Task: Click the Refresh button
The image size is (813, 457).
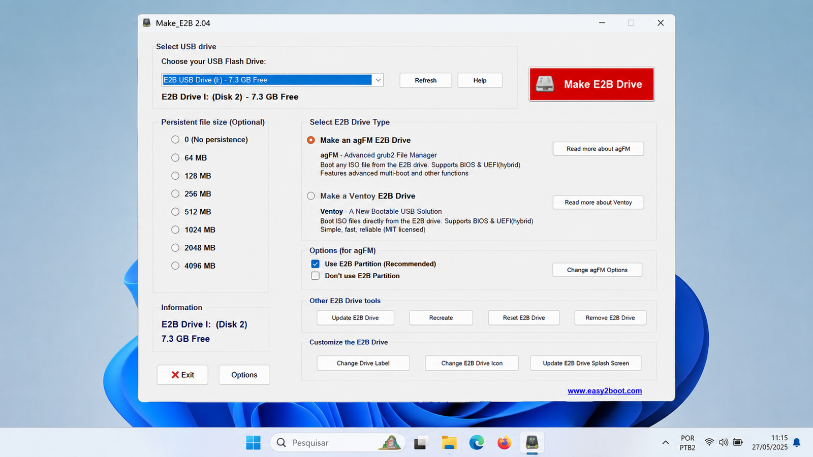Action: tap(426, 80)
